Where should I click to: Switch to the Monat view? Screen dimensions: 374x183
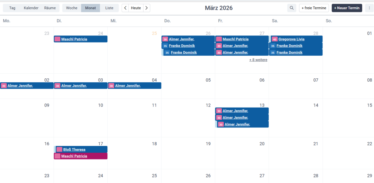(91, 8)
